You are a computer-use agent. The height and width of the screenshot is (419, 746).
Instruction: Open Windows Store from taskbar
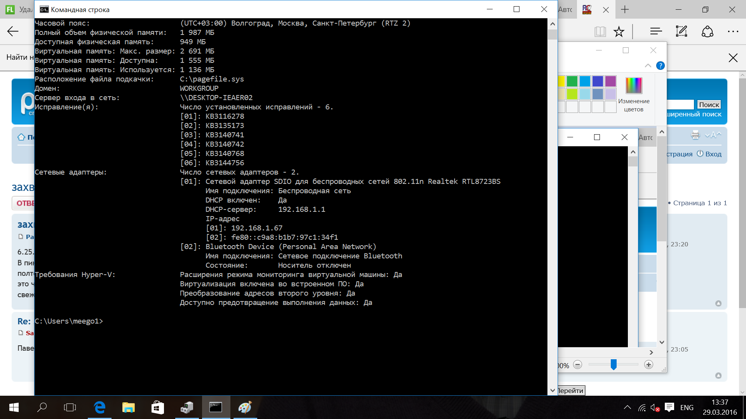coord(158,407)
